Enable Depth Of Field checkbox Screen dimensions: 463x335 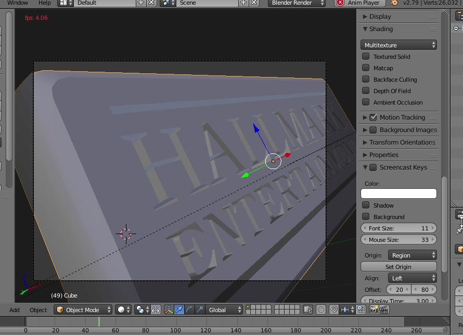pos(366,91)
